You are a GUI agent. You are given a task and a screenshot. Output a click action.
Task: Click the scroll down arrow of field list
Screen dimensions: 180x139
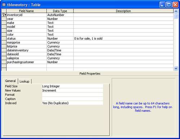[176, 68]
